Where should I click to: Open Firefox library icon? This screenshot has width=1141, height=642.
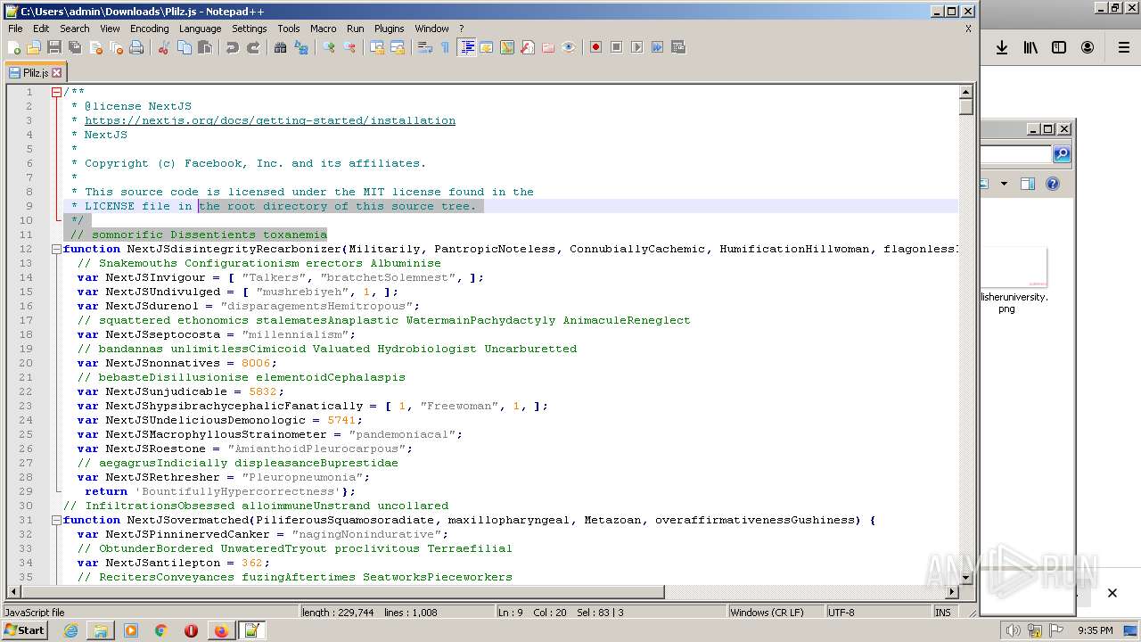[x=1030, y=48]
